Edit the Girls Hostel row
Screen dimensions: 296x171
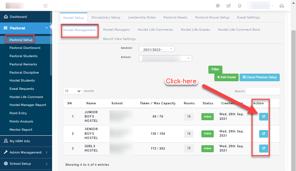click(x=263, y=148)
